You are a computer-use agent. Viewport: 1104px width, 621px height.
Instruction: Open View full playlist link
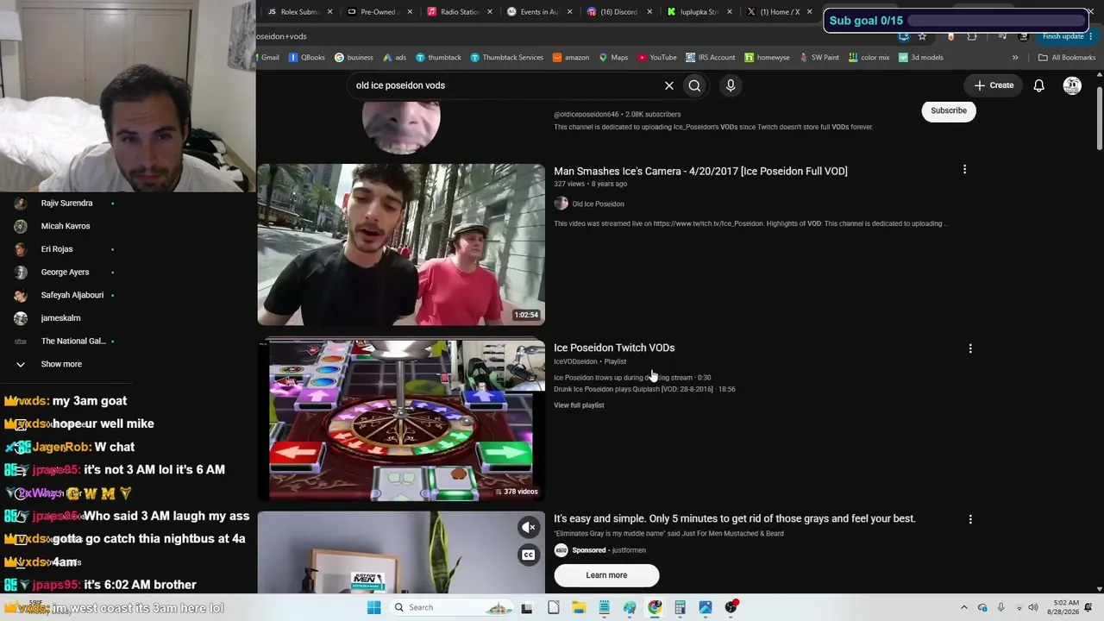pos(579,405)
